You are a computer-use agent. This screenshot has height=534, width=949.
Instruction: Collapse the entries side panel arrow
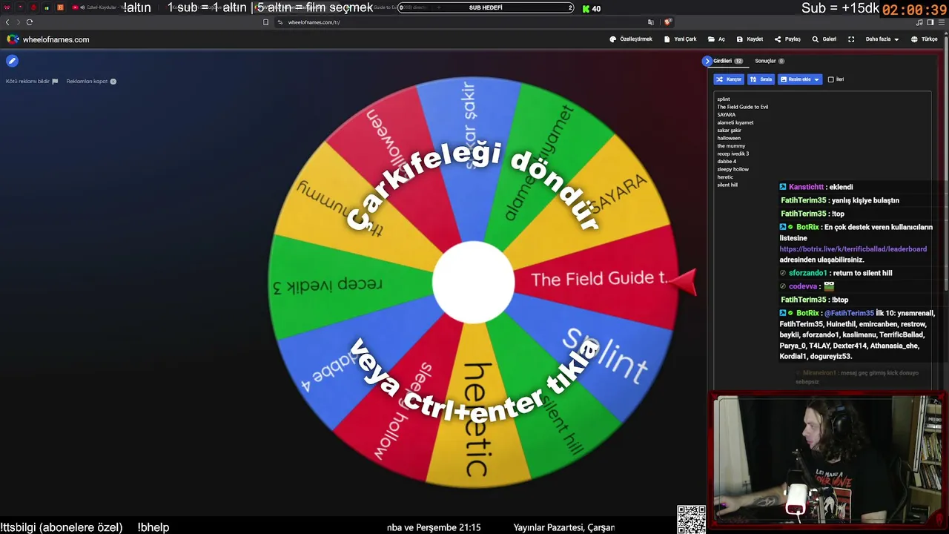(x=707, y=61)
